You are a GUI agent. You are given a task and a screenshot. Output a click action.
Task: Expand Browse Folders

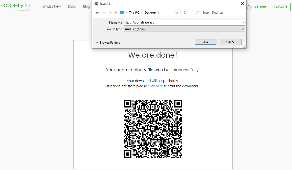(108, 43)
